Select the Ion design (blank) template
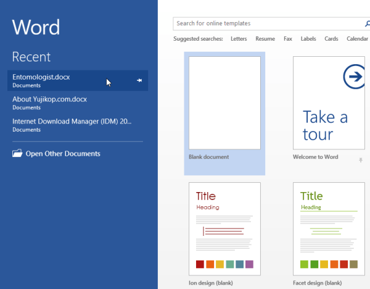Screen dimensions: 370x289 click(224, 228)
